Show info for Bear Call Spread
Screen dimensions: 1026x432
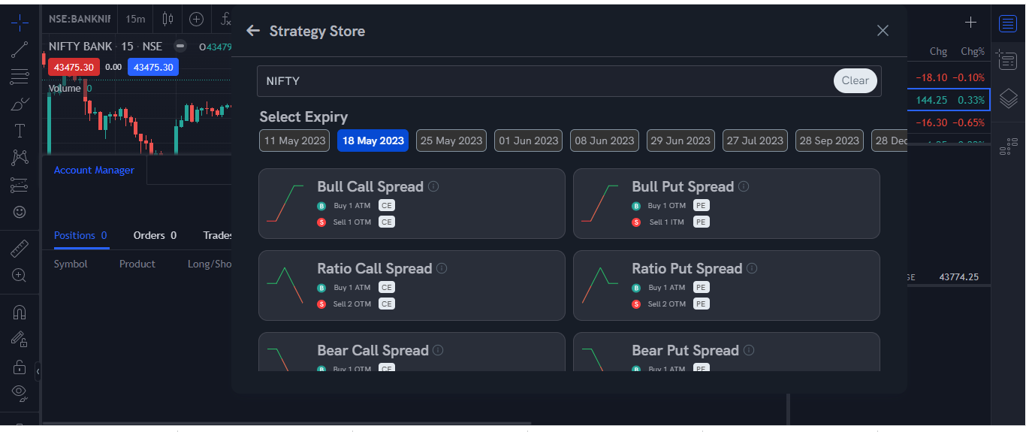438,350
